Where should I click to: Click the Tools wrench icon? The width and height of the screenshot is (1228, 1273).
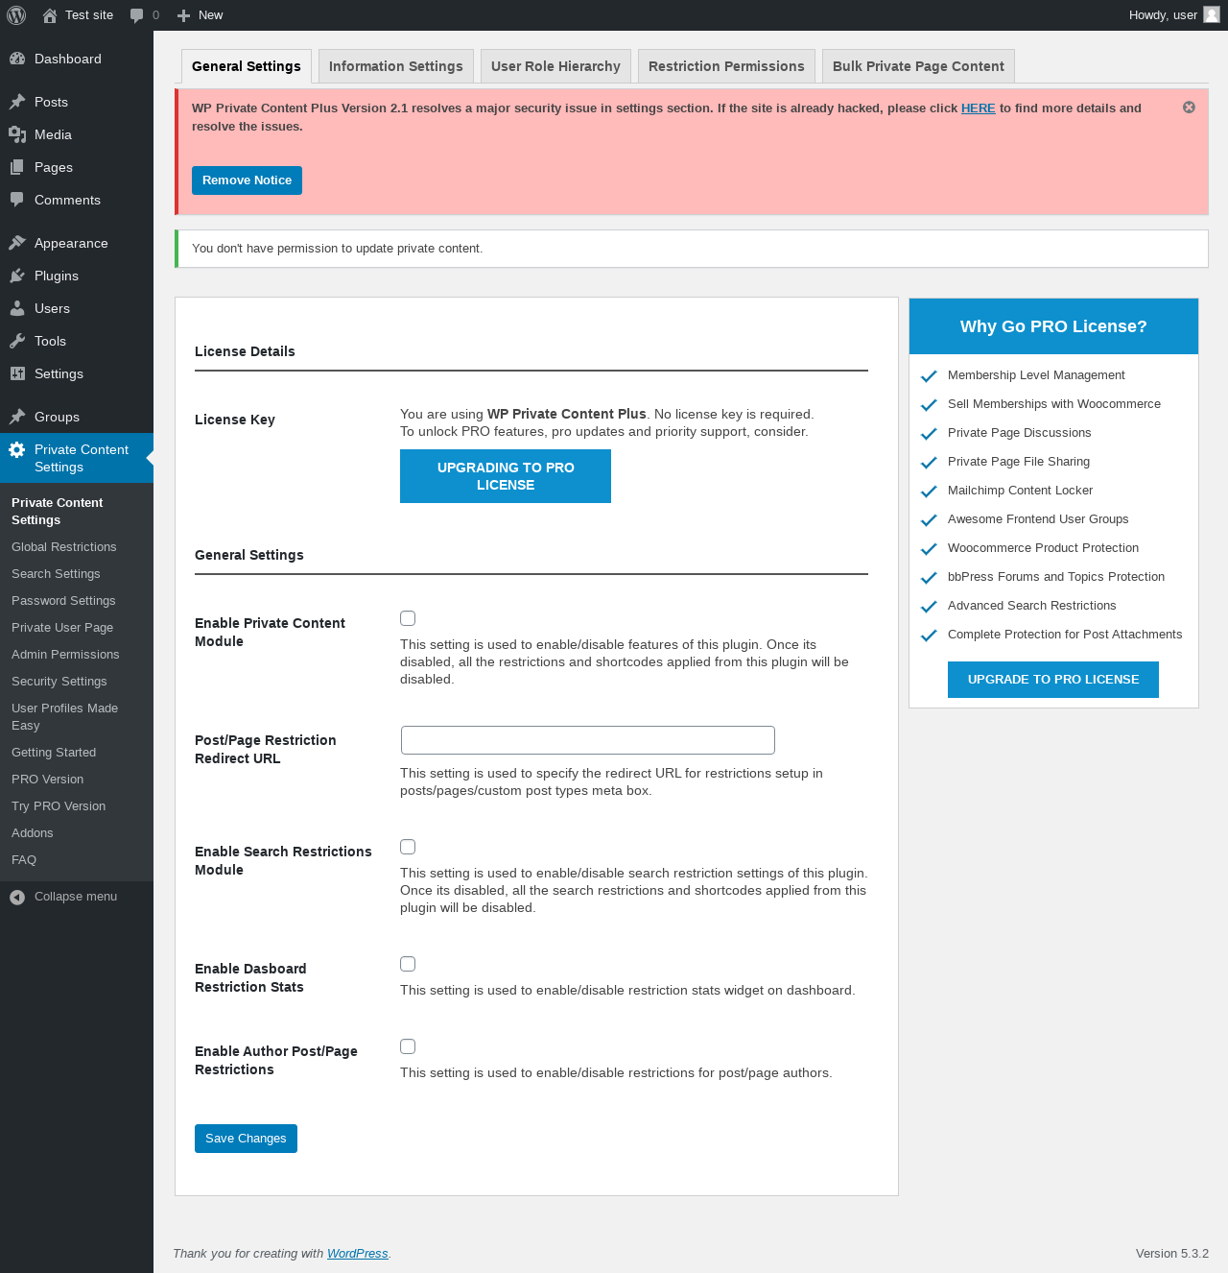pos(17,341)
